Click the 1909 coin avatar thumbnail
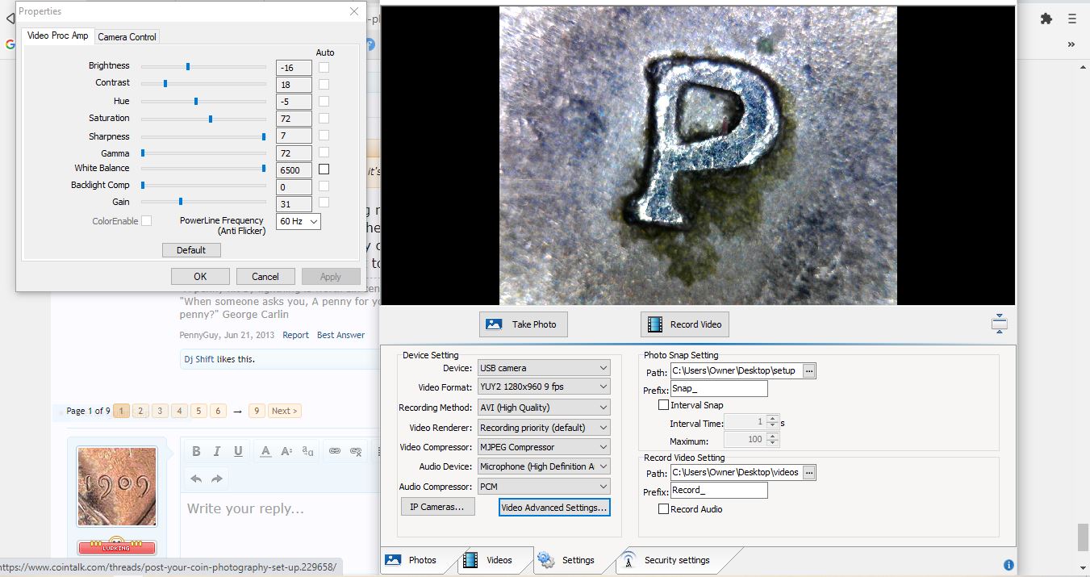 coord(117,486)
